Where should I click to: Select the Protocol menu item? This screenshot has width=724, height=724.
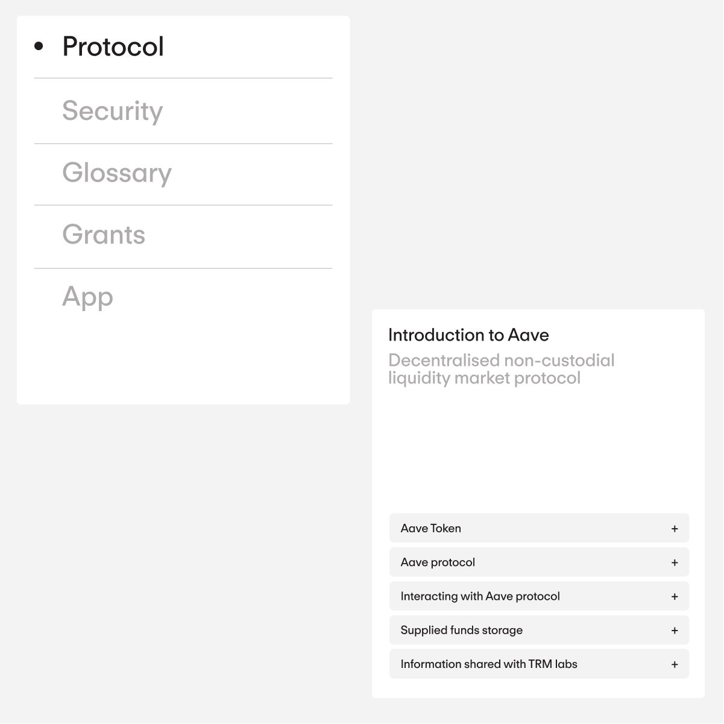click(113, 47)
